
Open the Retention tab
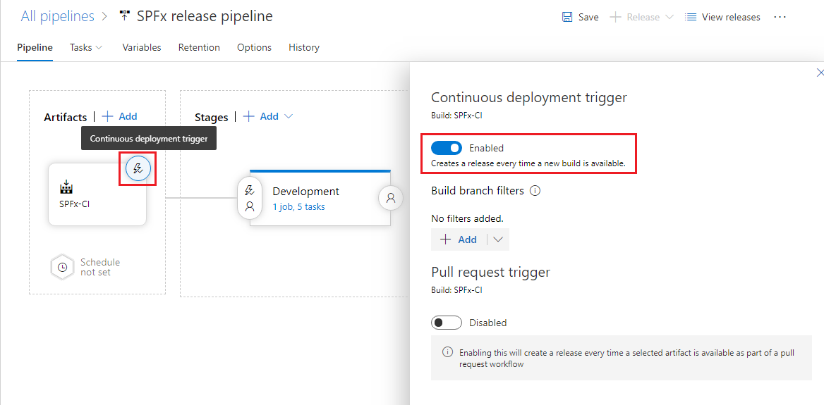[x=199, y=47]
